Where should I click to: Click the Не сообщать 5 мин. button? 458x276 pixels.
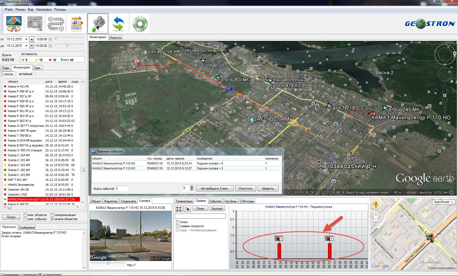[x=215, y=188]
